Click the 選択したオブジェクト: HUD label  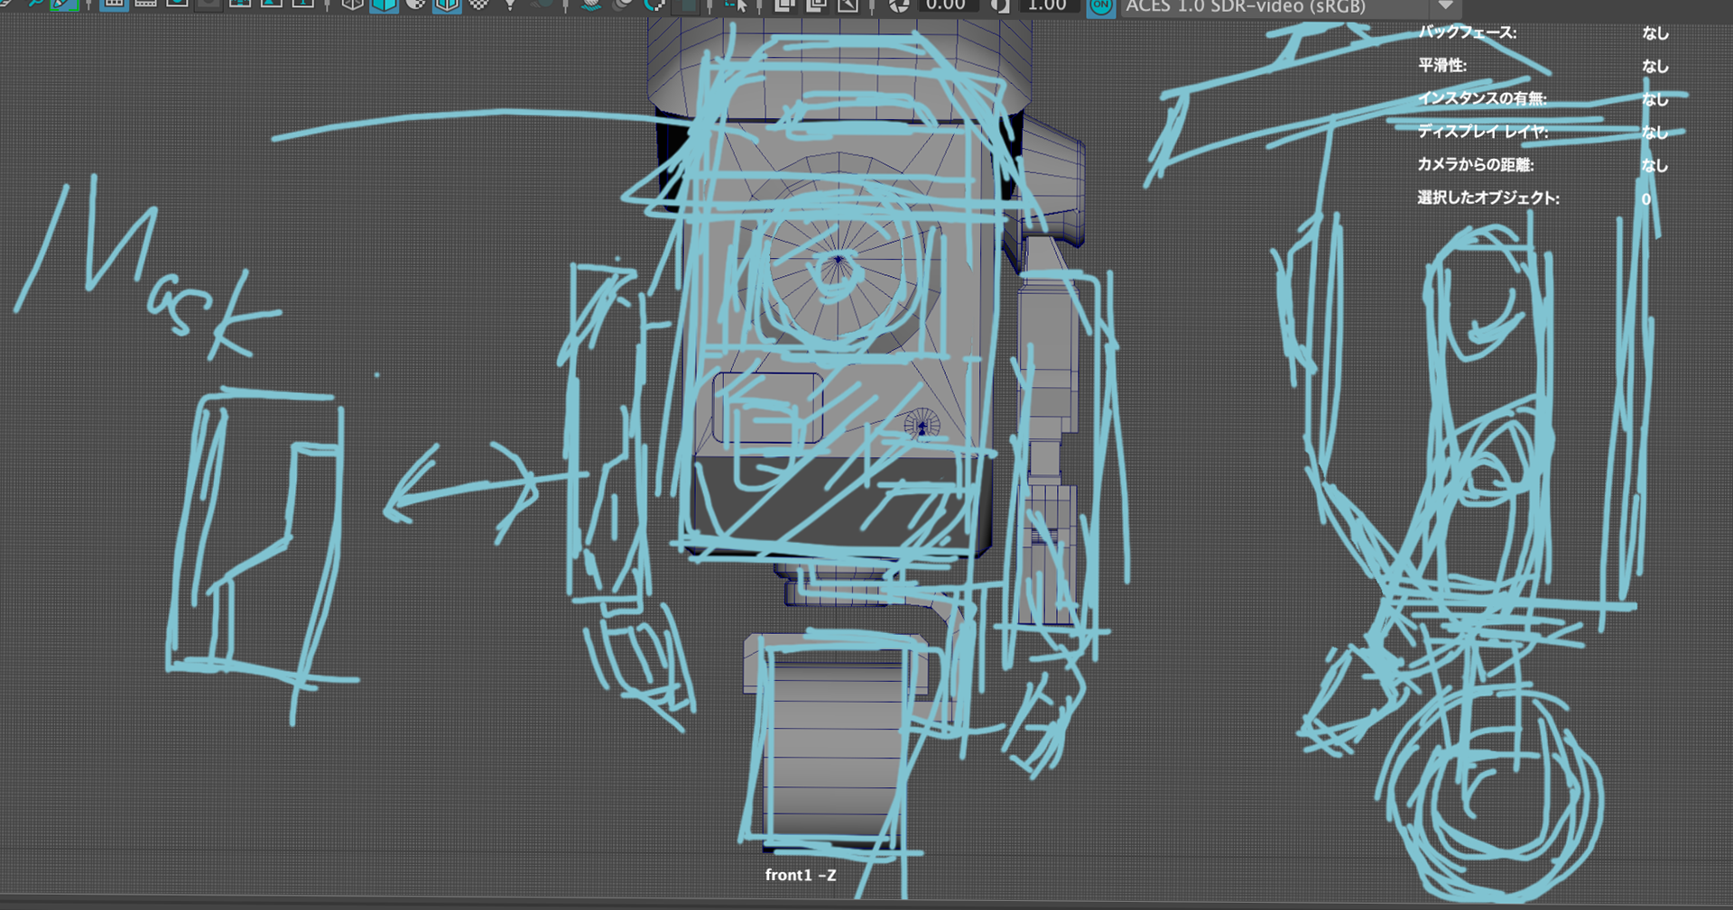1487,198
